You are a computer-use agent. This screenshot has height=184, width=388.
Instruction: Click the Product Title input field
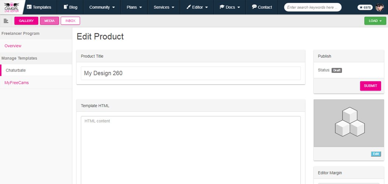click(x=191, y=73)
